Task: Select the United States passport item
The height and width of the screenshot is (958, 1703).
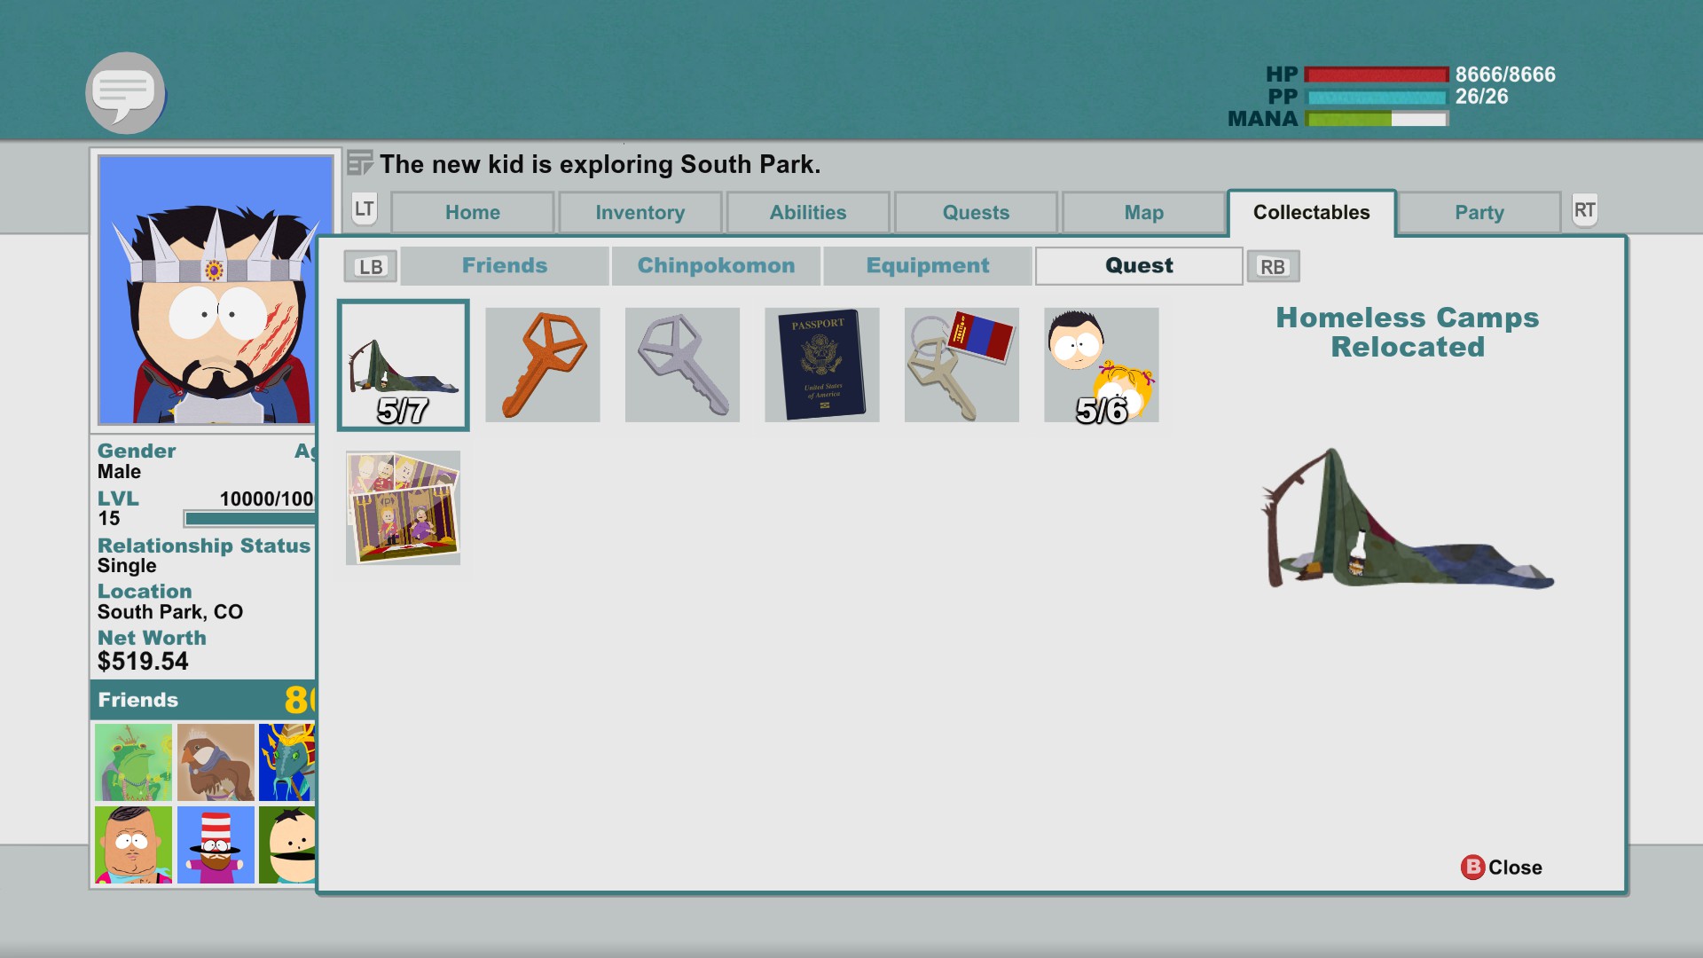Action: pyautogui.click(x=822, y=365)
